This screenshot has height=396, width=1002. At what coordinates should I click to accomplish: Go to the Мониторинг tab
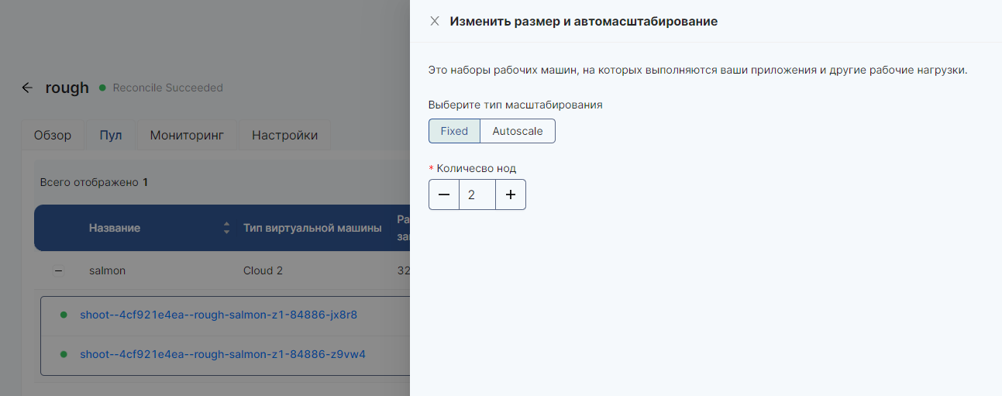click(187, 136)
